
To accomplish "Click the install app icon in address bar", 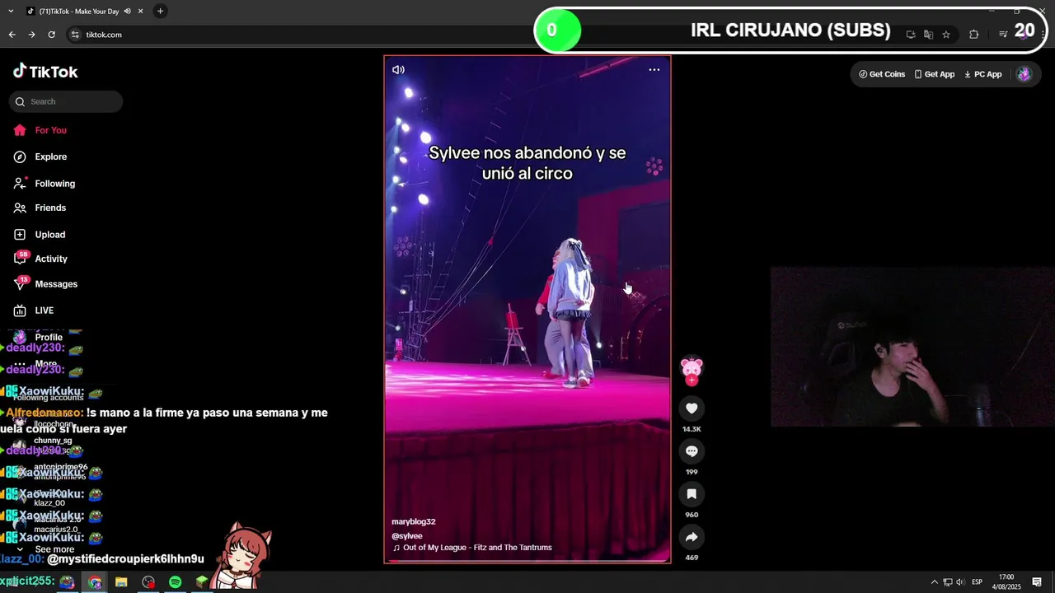I will pos(911,35).
